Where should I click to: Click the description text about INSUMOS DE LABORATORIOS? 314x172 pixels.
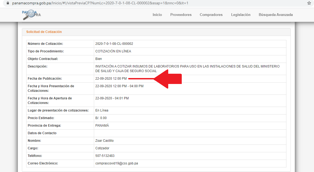(x=187, y=69)
